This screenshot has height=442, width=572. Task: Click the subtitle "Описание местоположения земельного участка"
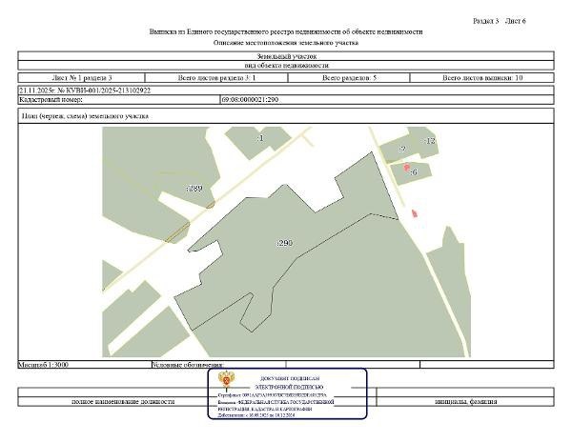pyautogui.click(x=286, y=43)
